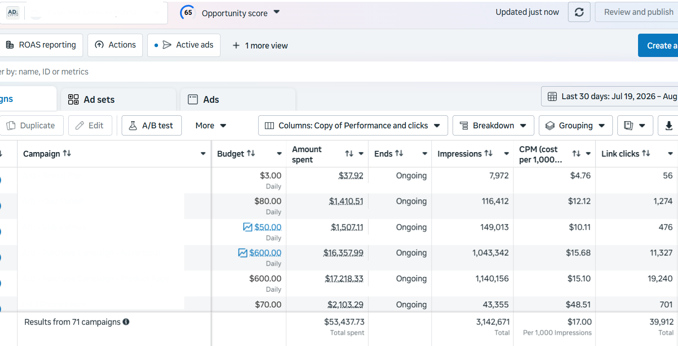Click the refresh data icon button
Screen dimensions: 678x346
pyautogui.click(x=579, y=12)
